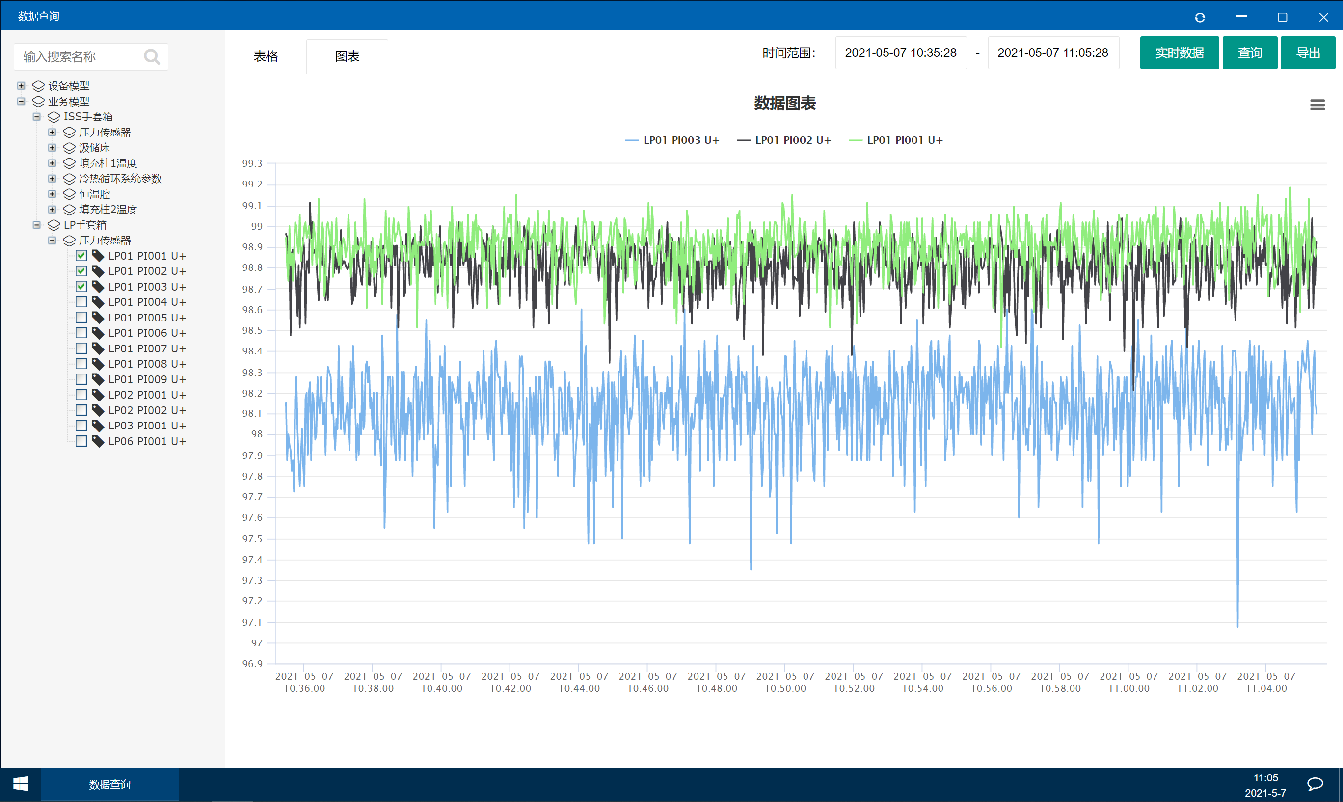1343x802 pixels.
Task: Click the start time range field
Action: pos(900,53)
